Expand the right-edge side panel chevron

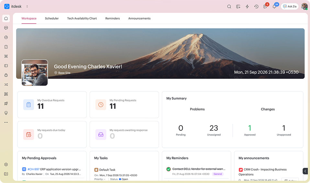[305, 171]
